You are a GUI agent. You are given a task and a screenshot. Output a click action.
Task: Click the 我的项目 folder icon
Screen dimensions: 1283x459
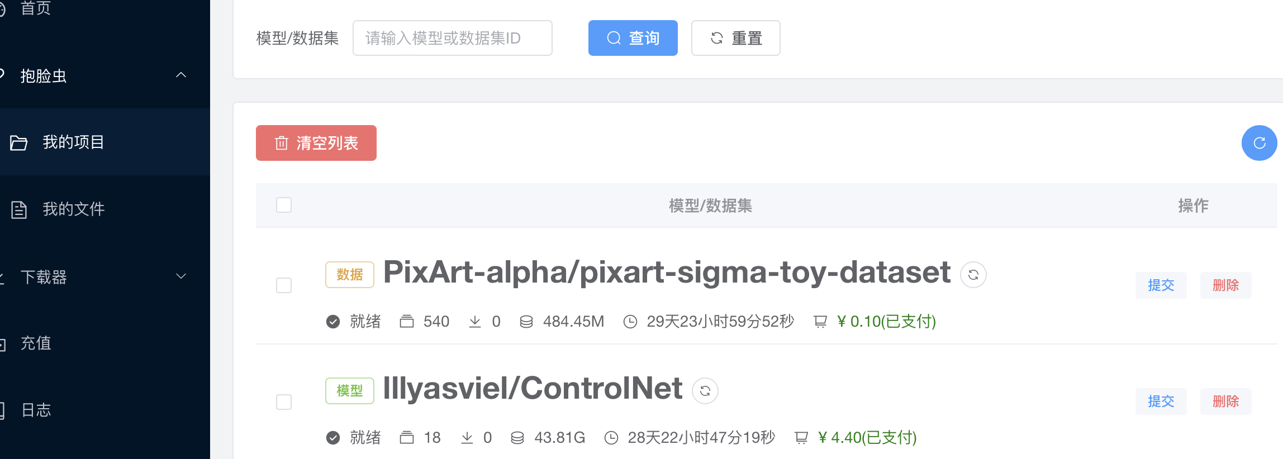(x=19, y=143)
